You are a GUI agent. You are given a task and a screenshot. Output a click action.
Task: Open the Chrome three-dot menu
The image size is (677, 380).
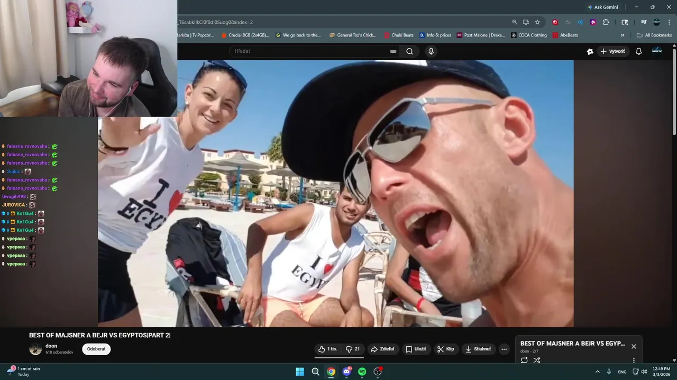tap(669, 22)
